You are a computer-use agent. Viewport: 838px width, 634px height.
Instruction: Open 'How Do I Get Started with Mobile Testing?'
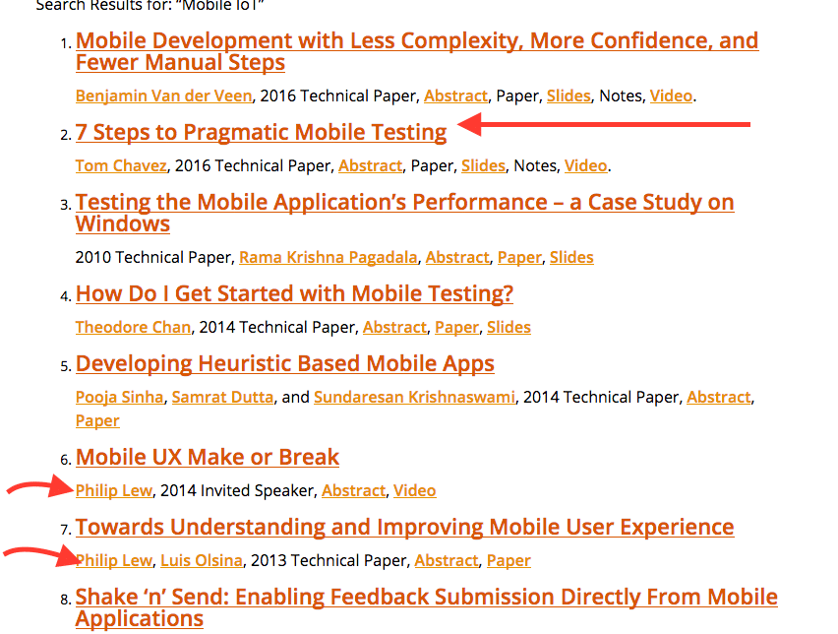click(x=294, y=293)
